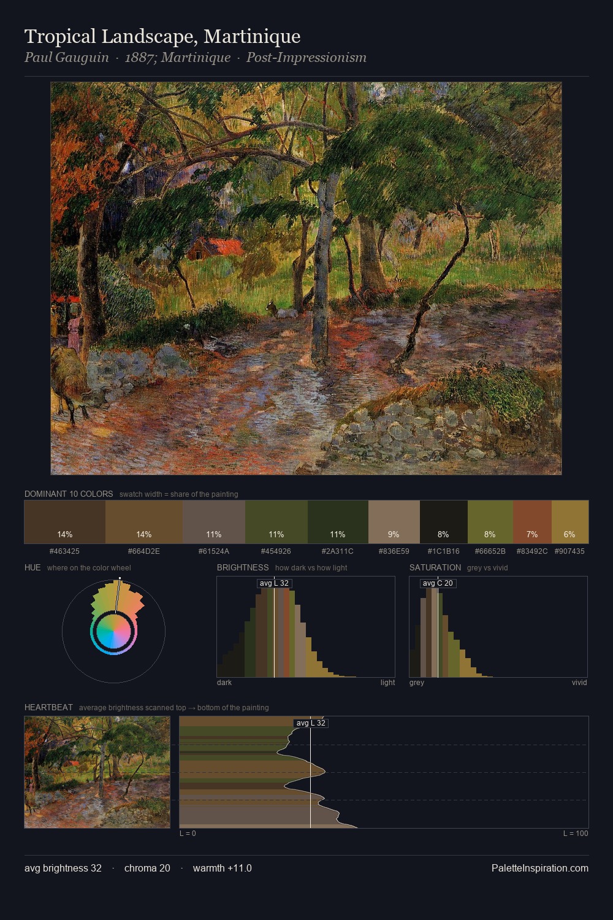Click the 'SATURATION' section heading
The height and width of the screenshot is (920, 613).
[x=435, y=567]
